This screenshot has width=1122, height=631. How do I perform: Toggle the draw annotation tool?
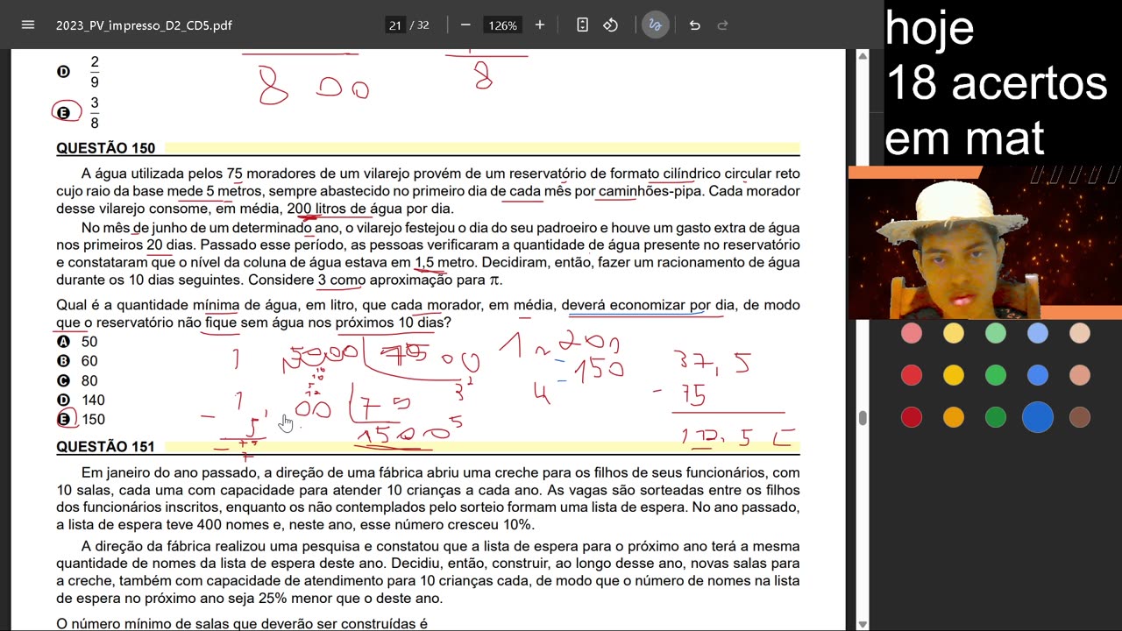(655, 25)
